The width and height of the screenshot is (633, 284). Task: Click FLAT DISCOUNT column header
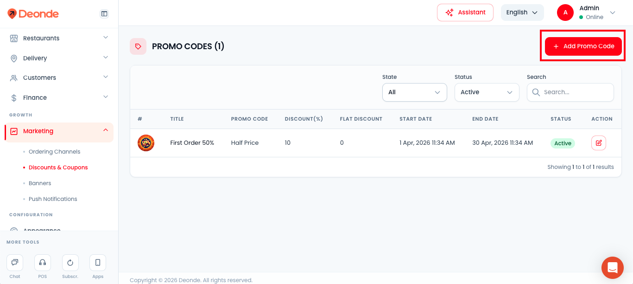[x=361, y=119]
